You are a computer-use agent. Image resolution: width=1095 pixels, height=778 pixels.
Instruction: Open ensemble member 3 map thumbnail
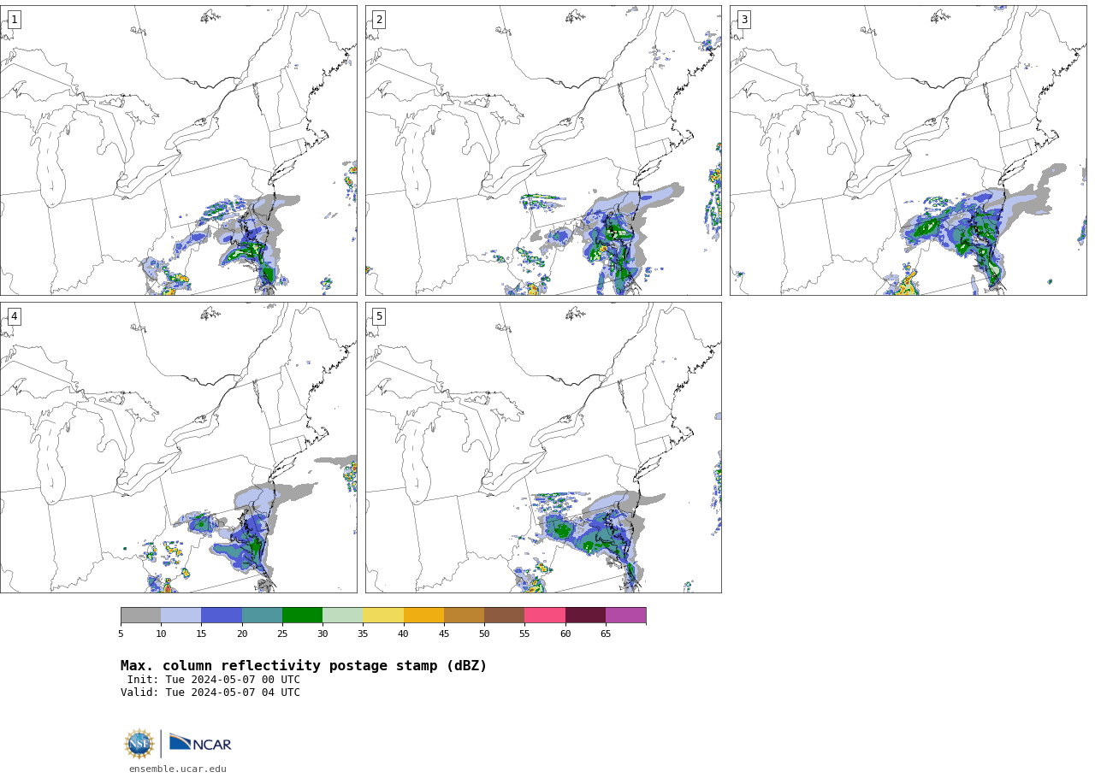tap(908, 150)
